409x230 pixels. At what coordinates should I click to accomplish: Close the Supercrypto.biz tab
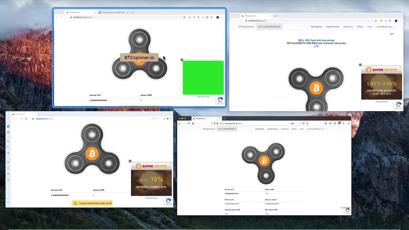point(127,12)
